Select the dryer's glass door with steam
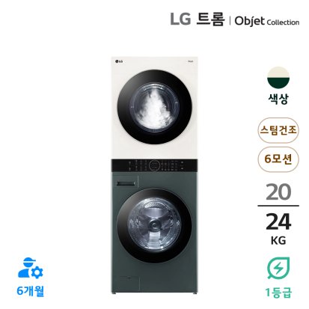Viewport: 309px width, 309px height. coord(155,107)
